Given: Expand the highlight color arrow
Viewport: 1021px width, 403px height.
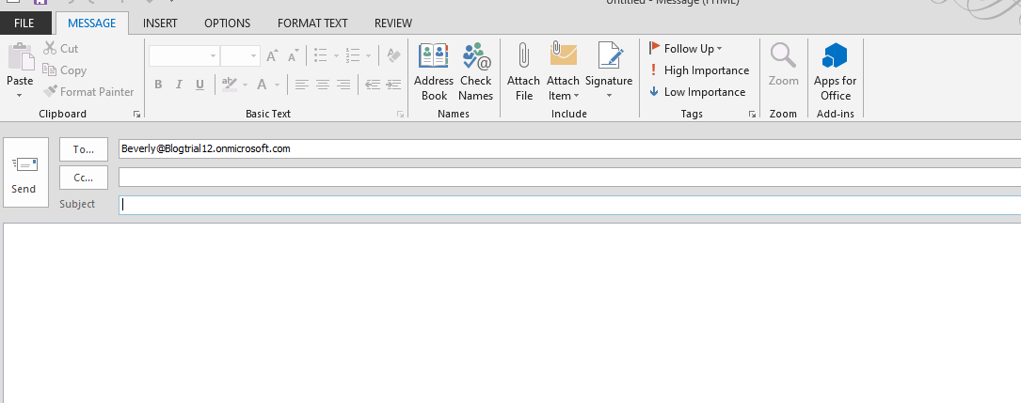Looking at the screenshot, I should click(246, 85).
